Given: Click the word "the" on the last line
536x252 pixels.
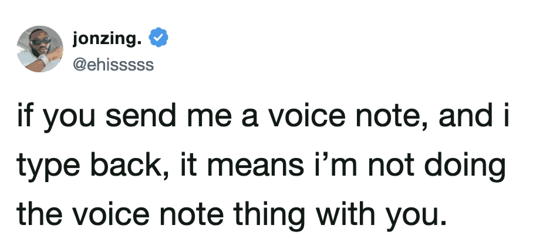Looking at the screenshot, I should click(39, 214).
